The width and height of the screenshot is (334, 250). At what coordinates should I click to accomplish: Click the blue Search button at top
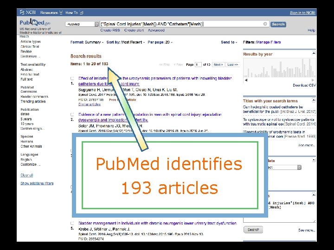tap(278, 24)
